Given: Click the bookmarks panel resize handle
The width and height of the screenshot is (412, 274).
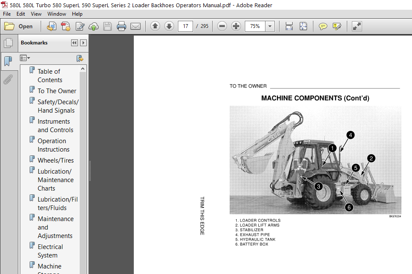Looking at the screenshot, I should [x=90, y=171].
